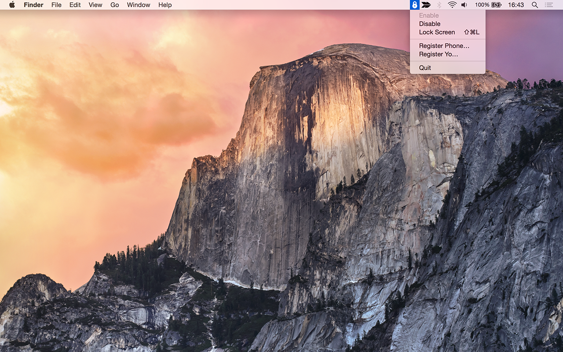This screenshot has height=352, width=563.
Task: Select the Register Yo… menu item
Action: [448, 54]
